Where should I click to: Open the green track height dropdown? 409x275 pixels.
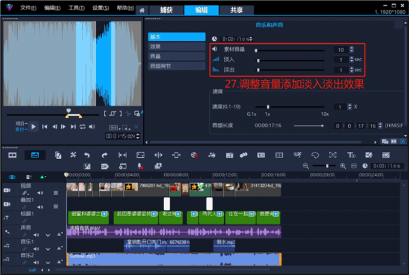43,177
